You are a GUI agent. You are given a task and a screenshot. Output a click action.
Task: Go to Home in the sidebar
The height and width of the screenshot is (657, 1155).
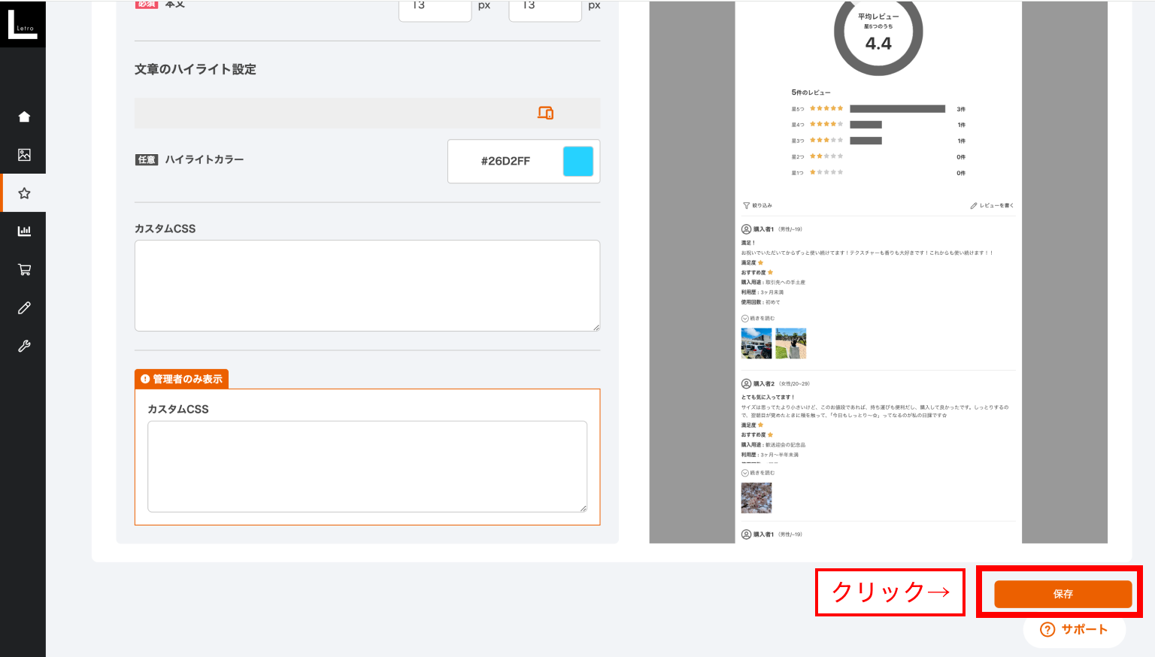point(24,117)
